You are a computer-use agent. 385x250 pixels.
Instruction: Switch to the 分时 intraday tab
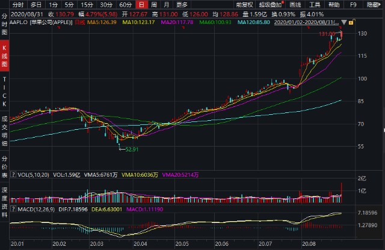click(20, 4)
